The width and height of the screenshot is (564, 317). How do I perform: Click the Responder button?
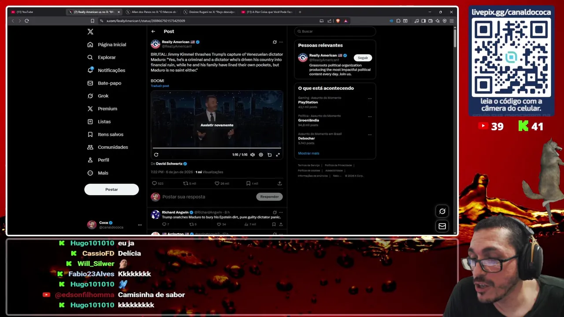click(x=269, y=197)
